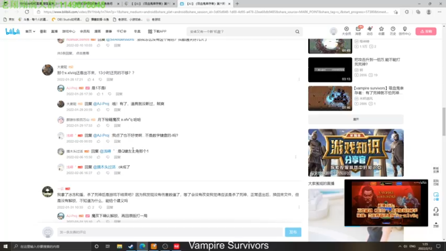
Task: Open more options for reply 是Q键左上角那个1
Action: (295, 157)
